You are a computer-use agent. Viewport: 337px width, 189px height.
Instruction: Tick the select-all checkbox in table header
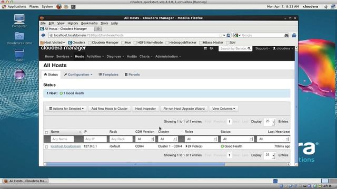click(46, 132)
